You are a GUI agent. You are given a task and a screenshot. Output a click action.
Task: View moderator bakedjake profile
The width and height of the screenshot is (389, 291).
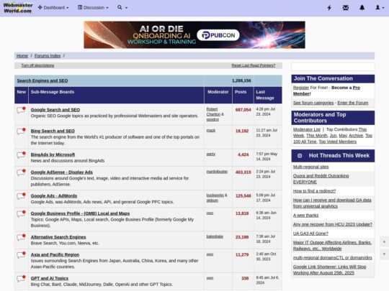click(x=215, y=236)
